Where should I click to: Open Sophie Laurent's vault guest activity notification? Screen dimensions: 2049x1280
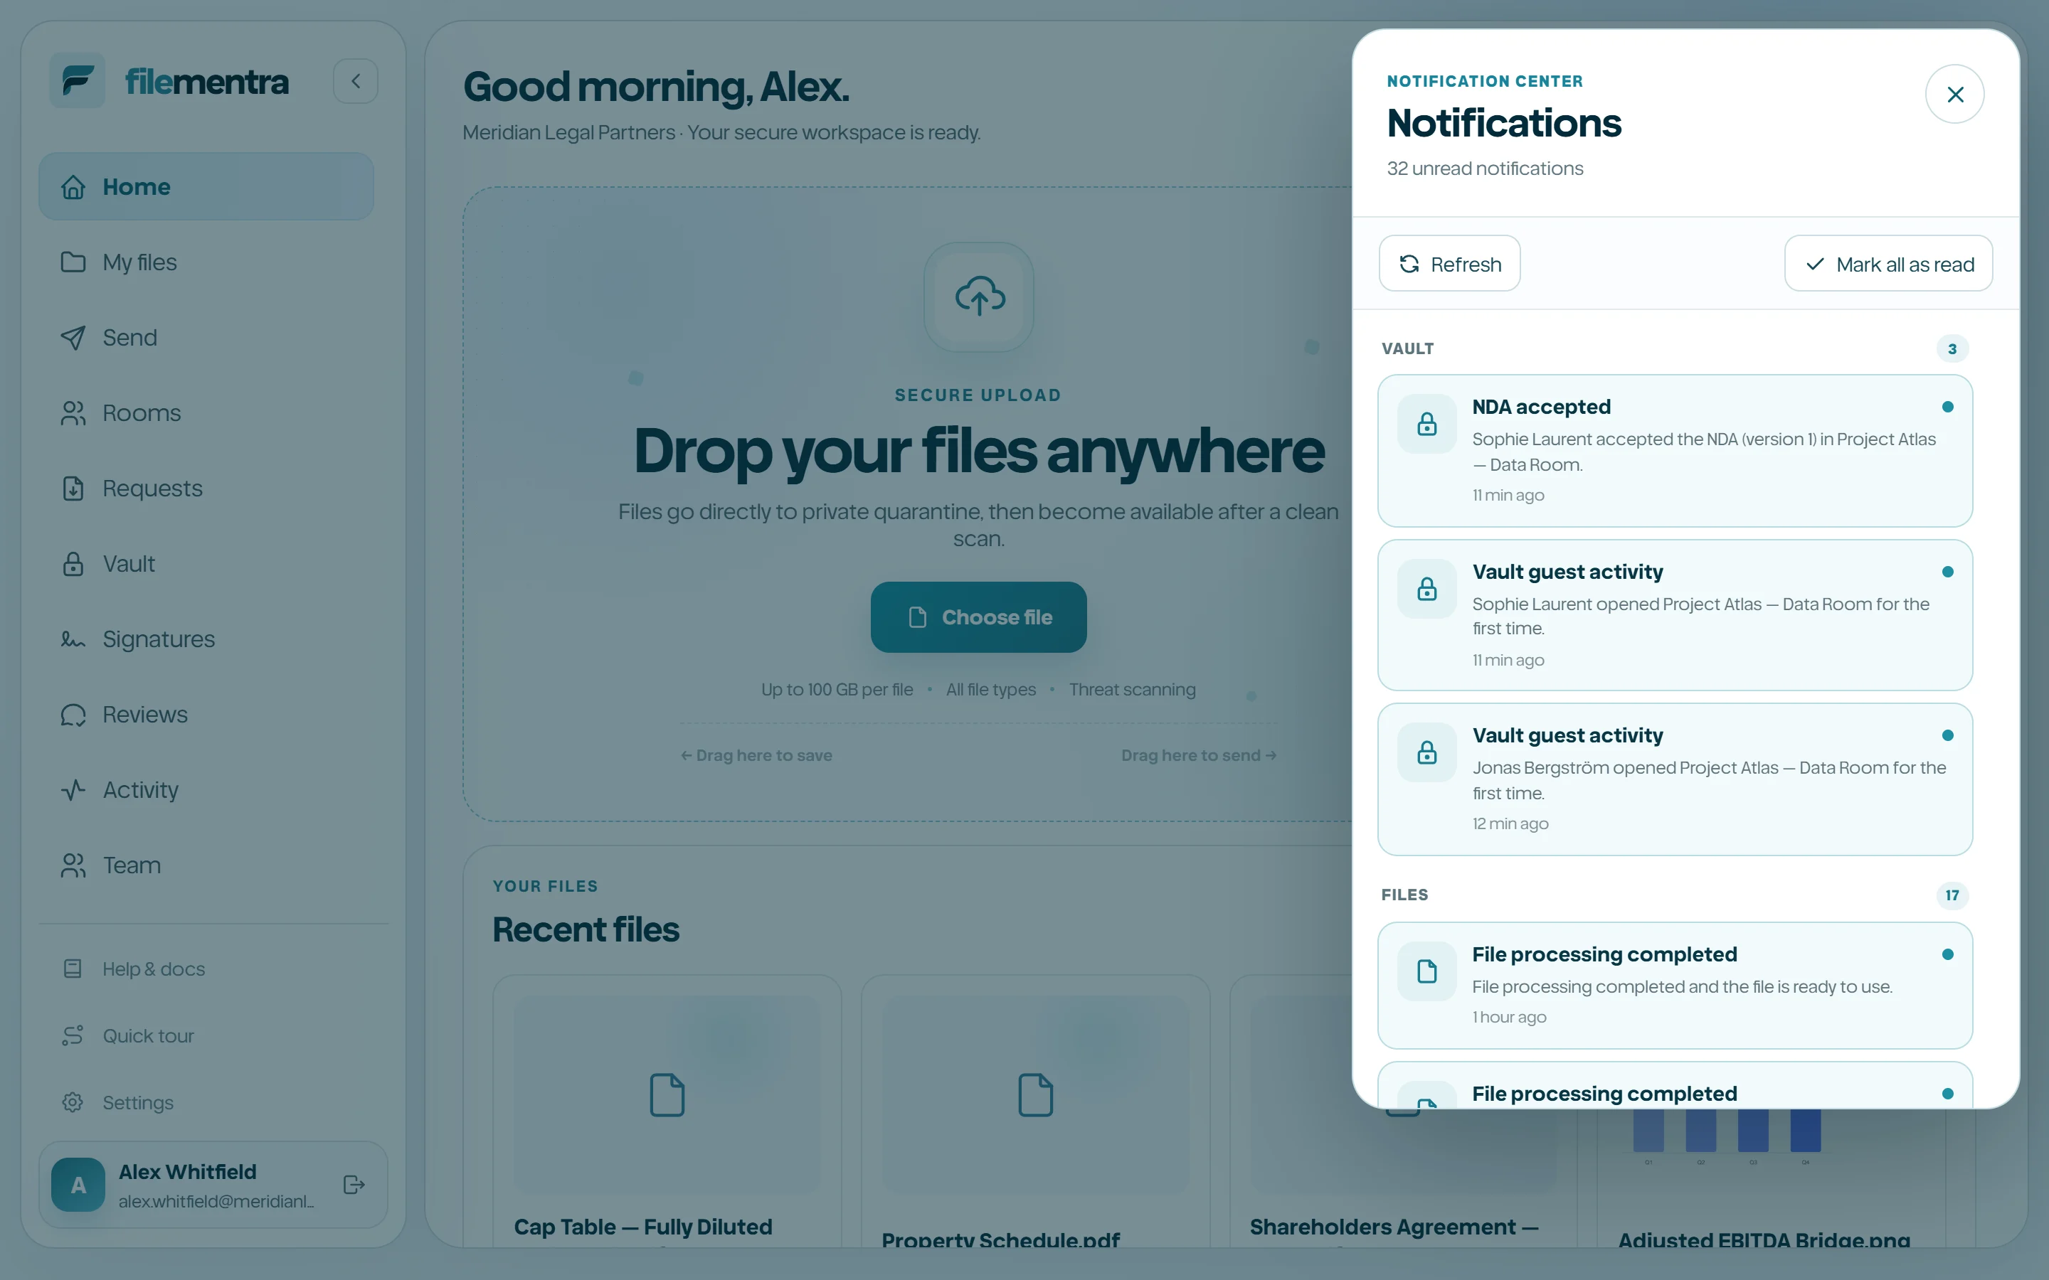[1675, 614]
